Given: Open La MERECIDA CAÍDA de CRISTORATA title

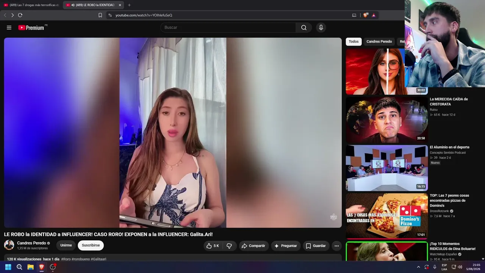Looking at the screenshot, I should pyautogui.click(x=449, y=102).
